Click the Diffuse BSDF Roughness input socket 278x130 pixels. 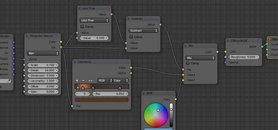pos(226,57)
